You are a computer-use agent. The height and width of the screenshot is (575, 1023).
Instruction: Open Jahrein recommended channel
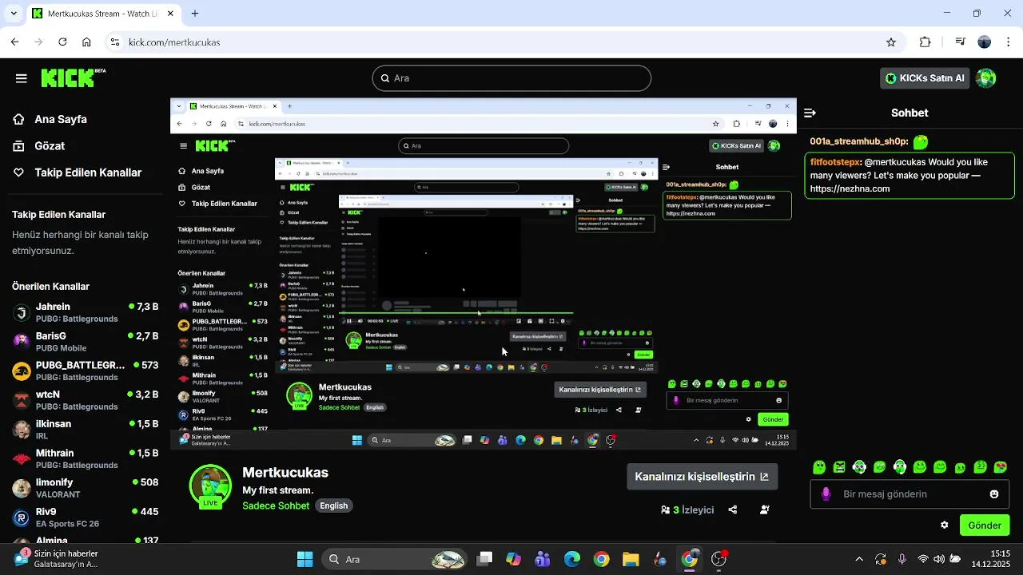(x=85, y=312)
